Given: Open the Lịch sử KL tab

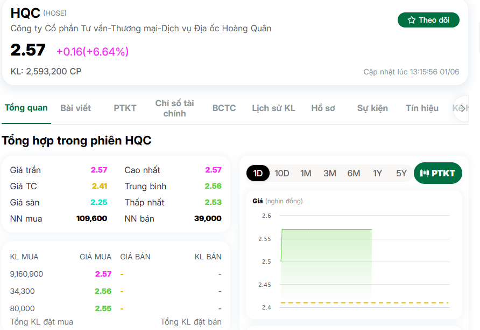Looking at the screenshot, I should click(273, 108).
